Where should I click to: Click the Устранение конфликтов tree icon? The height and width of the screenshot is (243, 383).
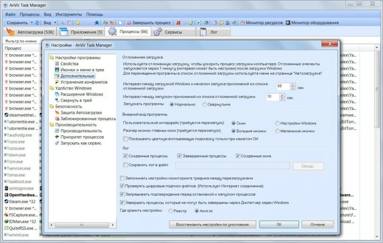(57, 82)
